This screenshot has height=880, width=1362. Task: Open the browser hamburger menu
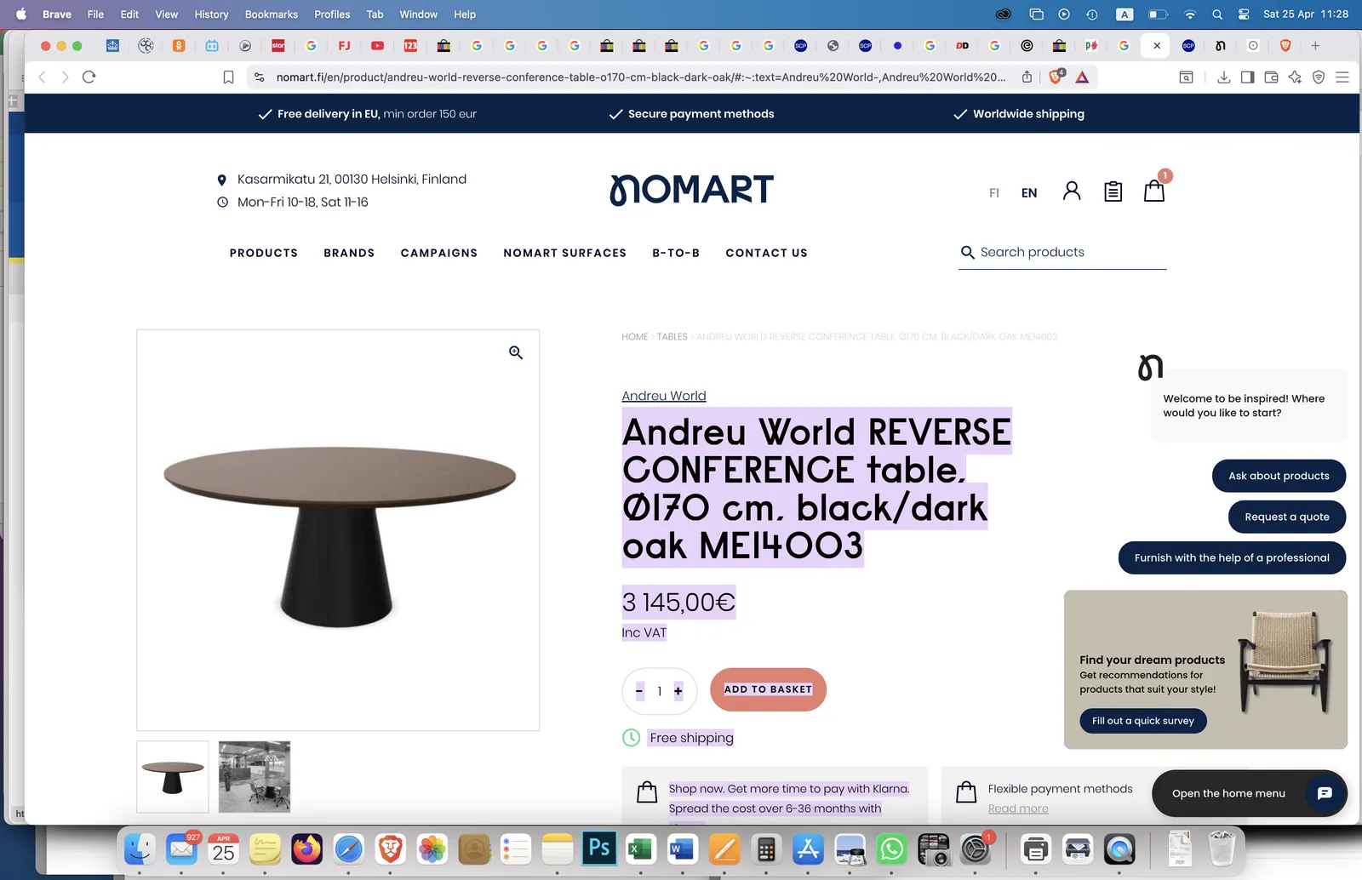pyautogui.click(x=1342, y=77)
